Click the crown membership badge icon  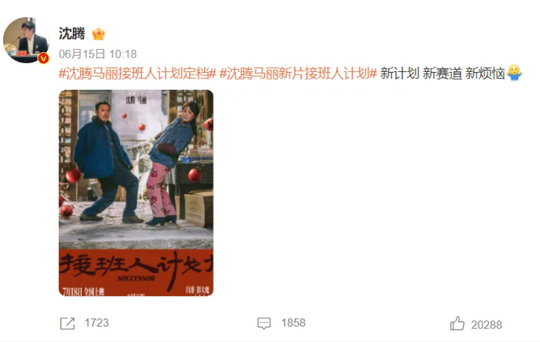[98, 34]
